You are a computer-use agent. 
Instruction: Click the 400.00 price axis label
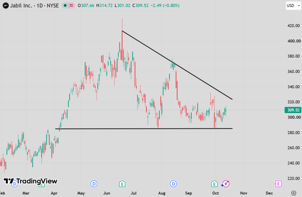pos(294,41)
